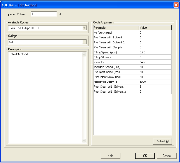This screenshot has height=163, width=180.
Task: Click the Value column header
Action: 155,28
